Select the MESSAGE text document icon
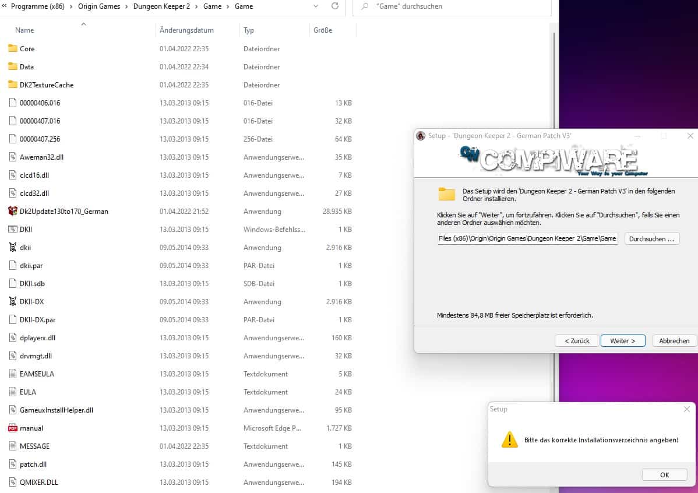The width and height of the screenshot is (698, 493). pyautogui.click(x=12, y=446)
